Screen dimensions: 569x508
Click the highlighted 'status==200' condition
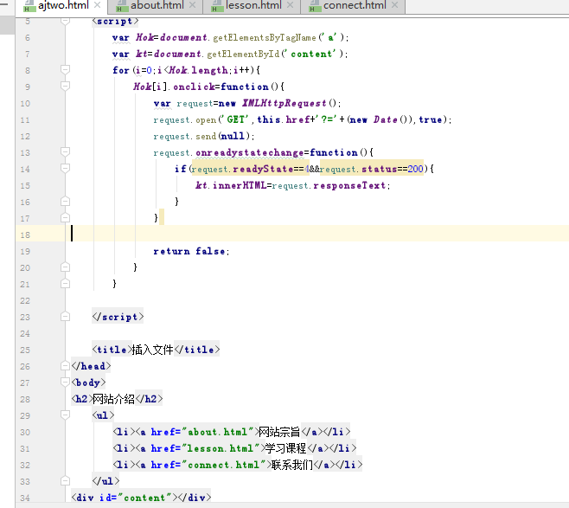[x=372, y=170]
